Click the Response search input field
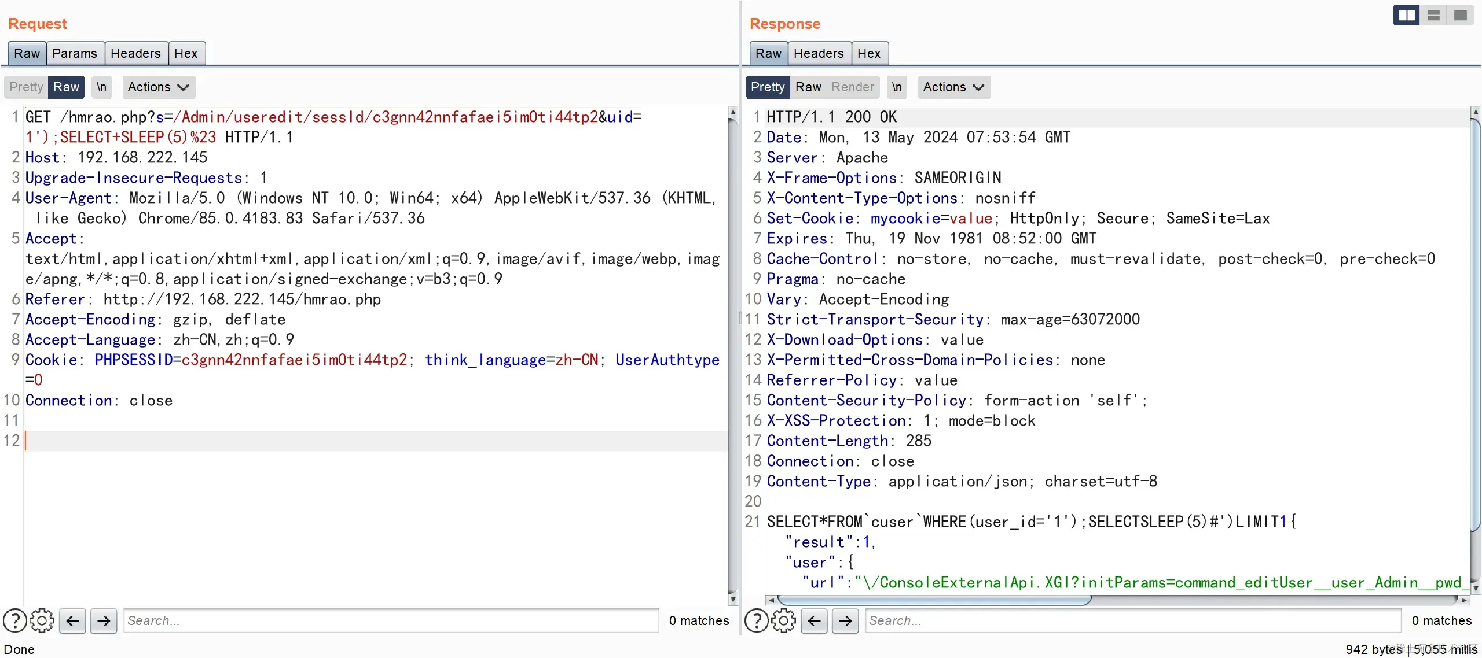The image size is (1482, 658). (x=1132, y=620)
